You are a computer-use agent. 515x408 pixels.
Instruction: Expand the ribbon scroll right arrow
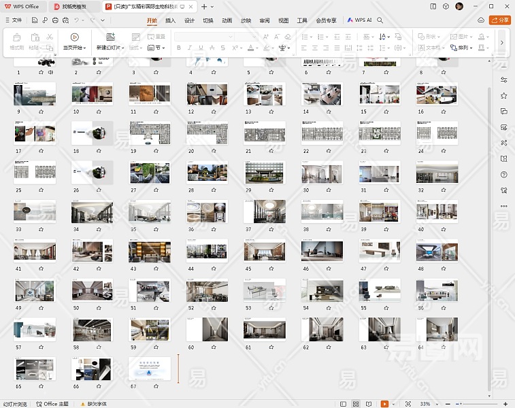(501, 42)
